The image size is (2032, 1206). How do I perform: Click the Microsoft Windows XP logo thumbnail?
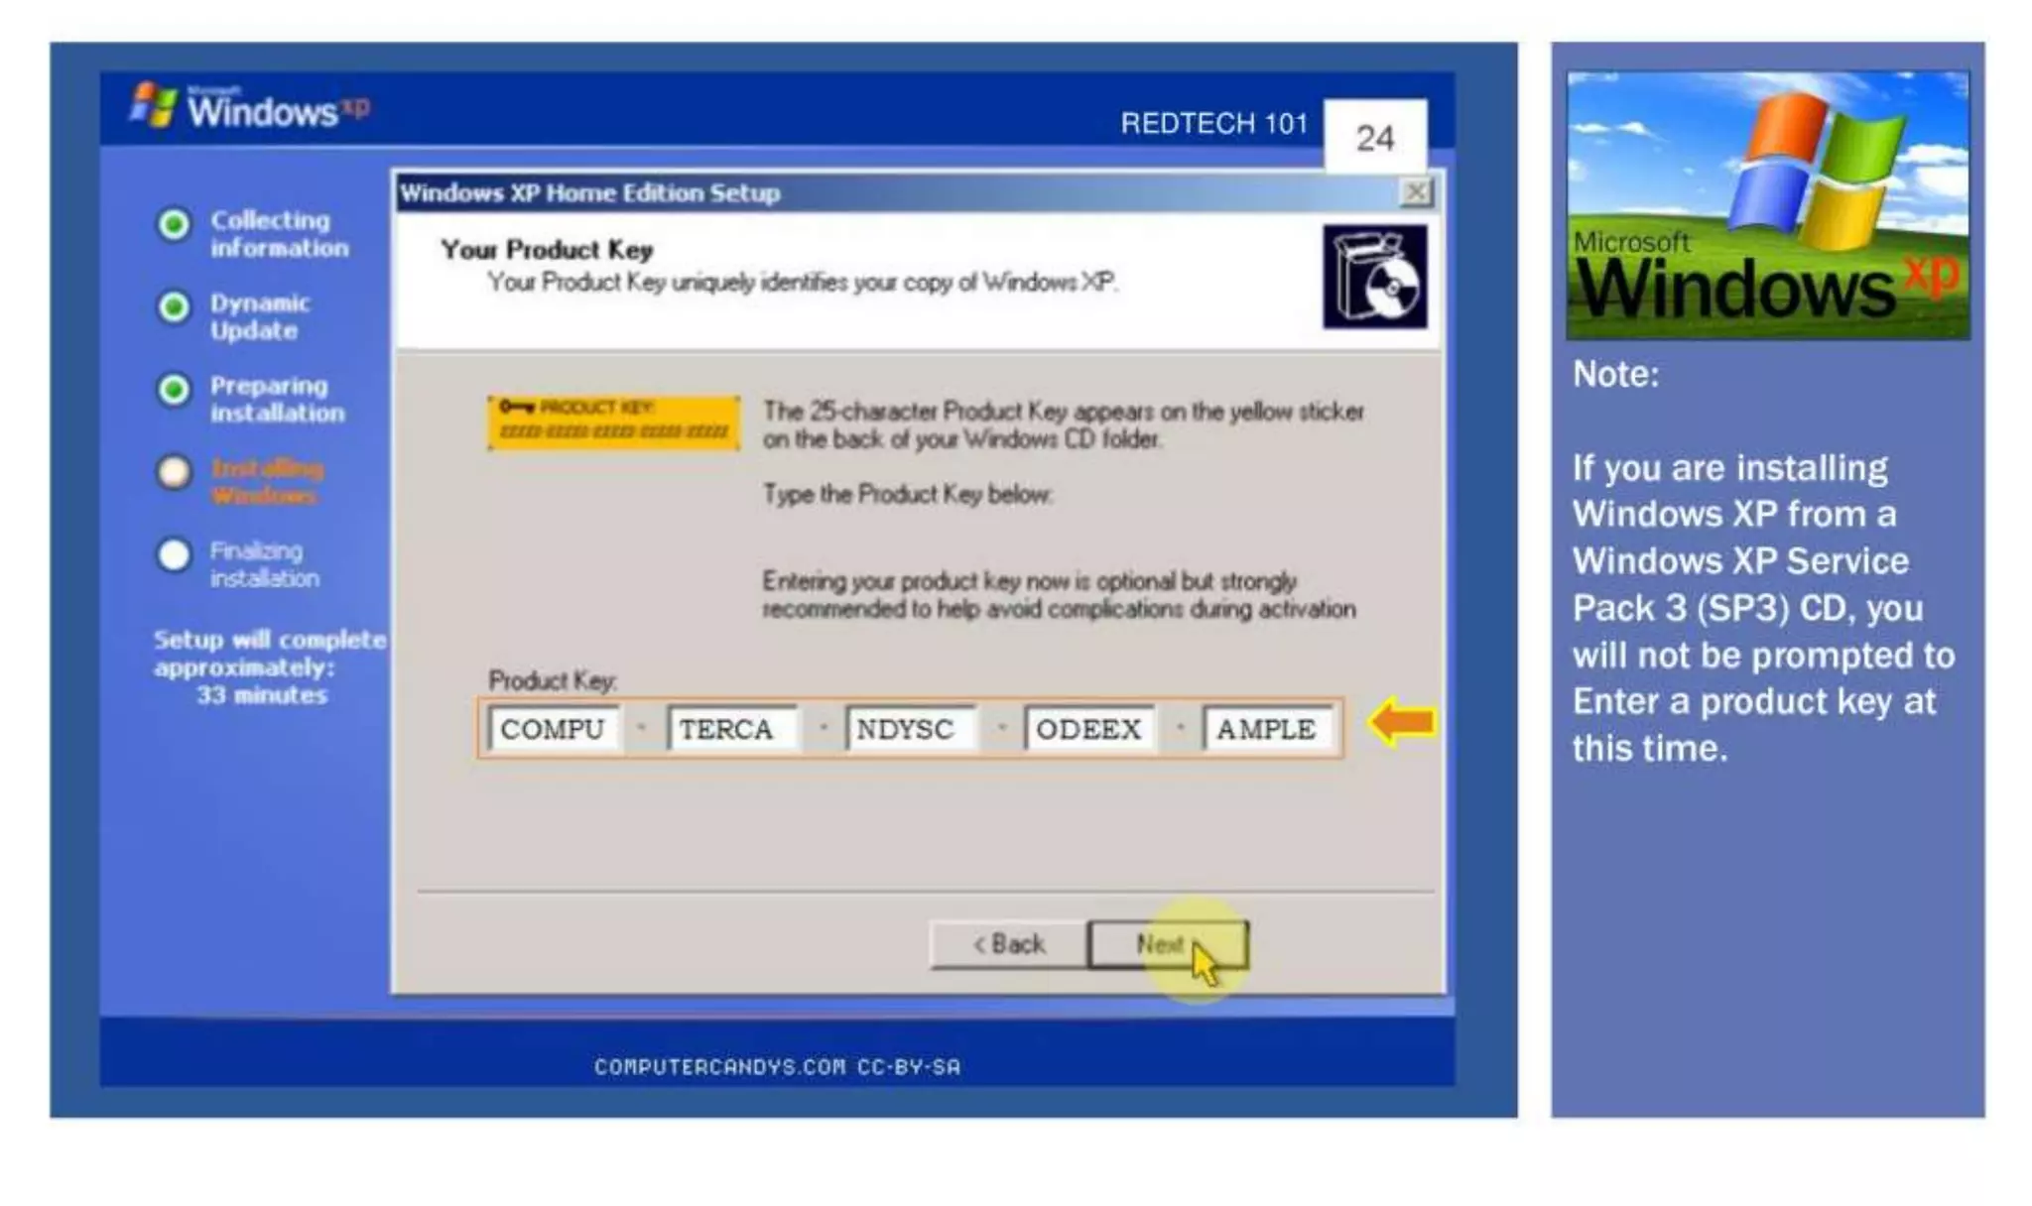pos(1767,205)
